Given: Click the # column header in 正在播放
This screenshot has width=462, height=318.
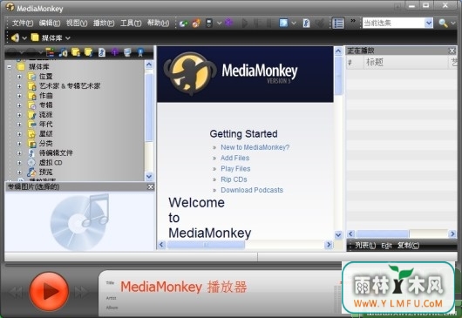Looking at the screenshot, I should click(355, 62).
